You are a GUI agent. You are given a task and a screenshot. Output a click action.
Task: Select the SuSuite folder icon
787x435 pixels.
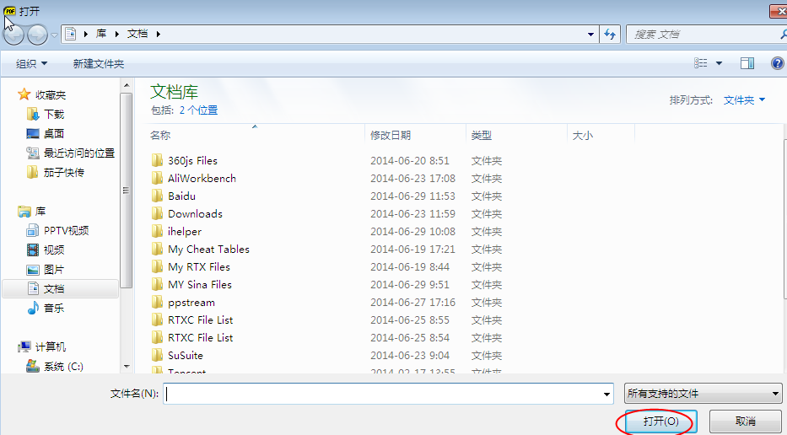[157, 355]
